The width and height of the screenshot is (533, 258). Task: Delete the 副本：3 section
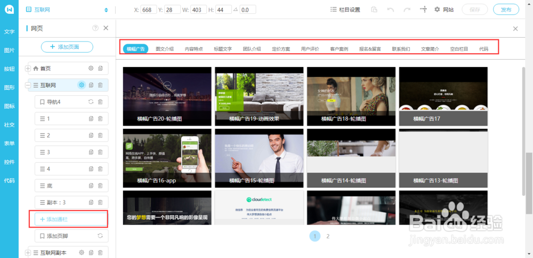point(100,202)
